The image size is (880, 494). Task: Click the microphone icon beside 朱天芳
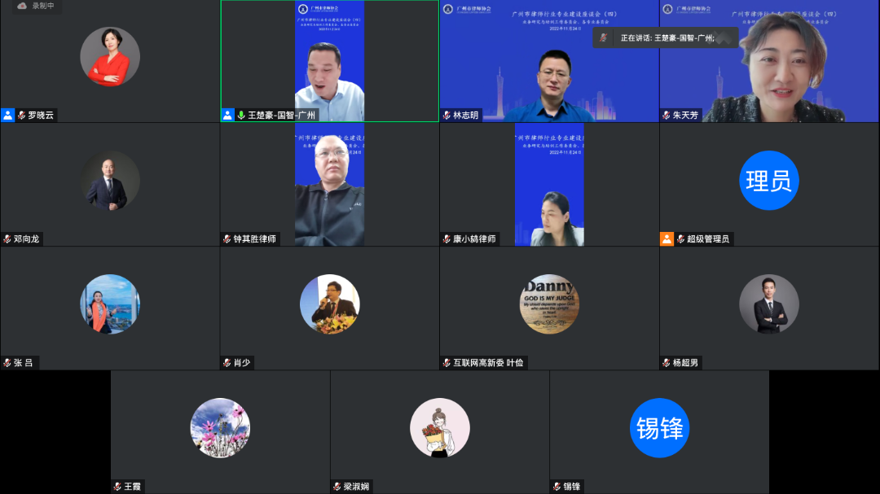click(666, 115)
